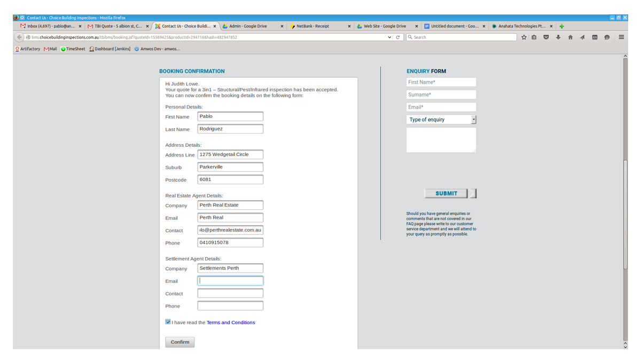The image size is (641, 363).
Task: Close the Web Site - Google Drive tab
Action: pyautogui.click(x=417, y=26)
